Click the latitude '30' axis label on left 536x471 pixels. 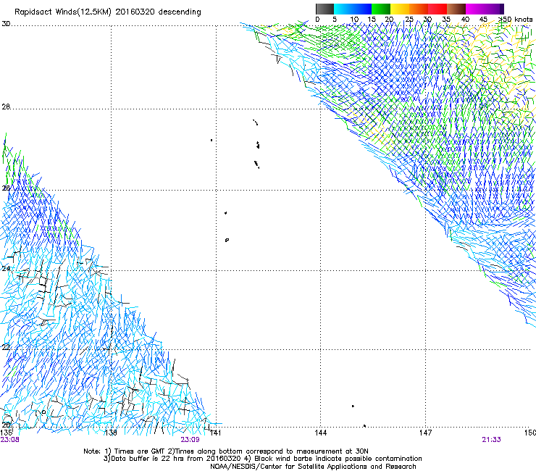[x=6, y=24]
